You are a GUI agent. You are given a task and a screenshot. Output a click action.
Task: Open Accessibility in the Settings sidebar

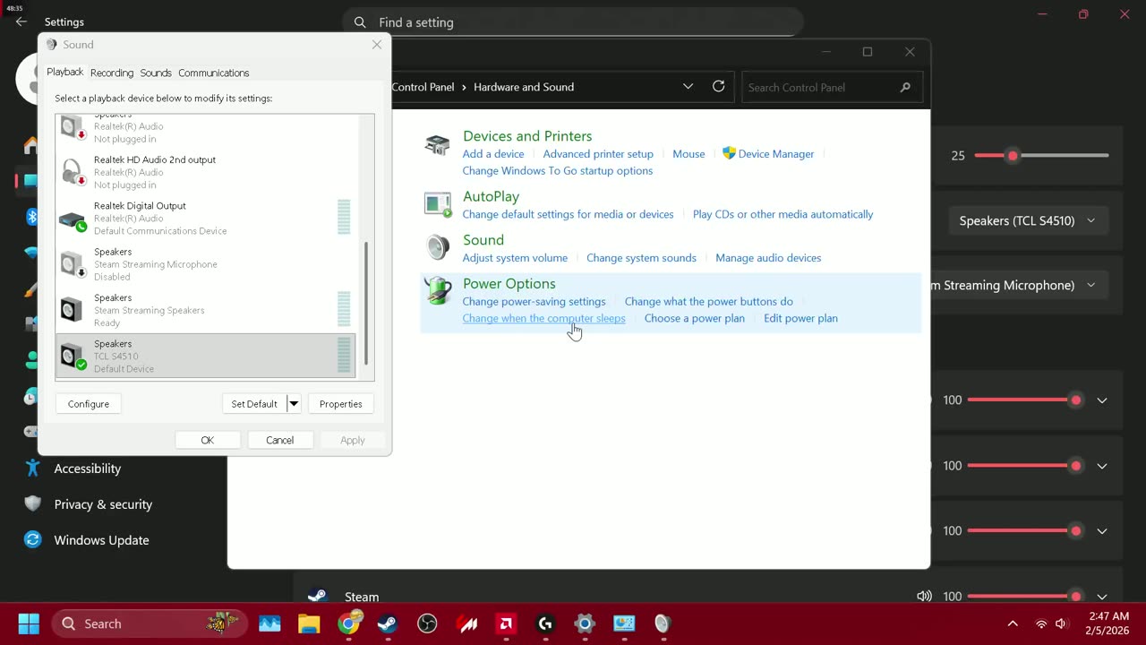click(88, 469)
